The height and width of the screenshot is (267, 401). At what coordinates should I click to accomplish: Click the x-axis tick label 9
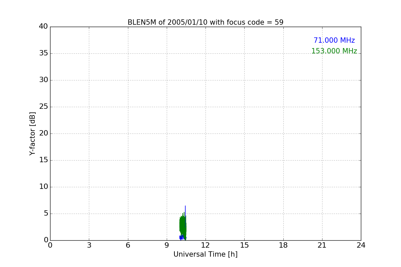[x=167, y=245]
